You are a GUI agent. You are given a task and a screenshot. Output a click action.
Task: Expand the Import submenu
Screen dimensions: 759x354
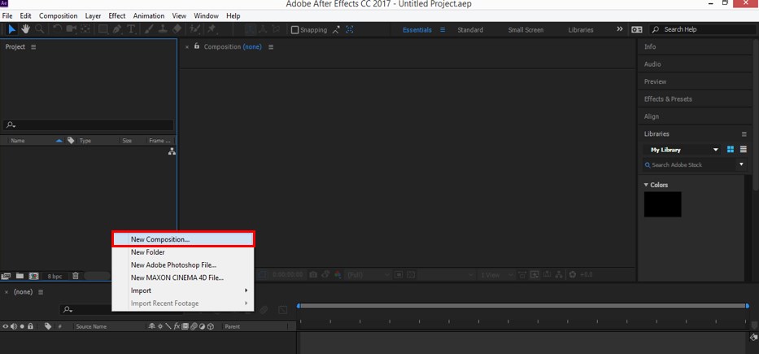182,291
